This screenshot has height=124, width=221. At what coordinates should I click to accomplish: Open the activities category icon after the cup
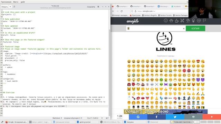coord(182,21)
